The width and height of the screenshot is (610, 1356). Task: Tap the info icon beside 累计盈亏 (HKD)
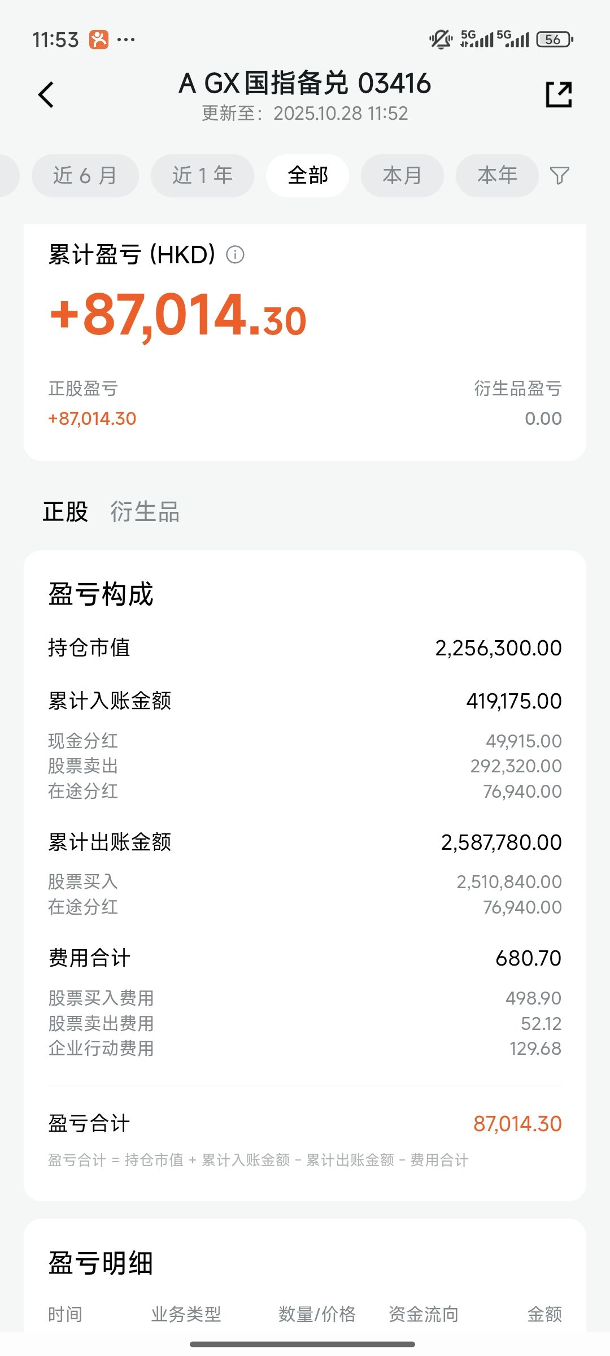[x=235, y=255]
